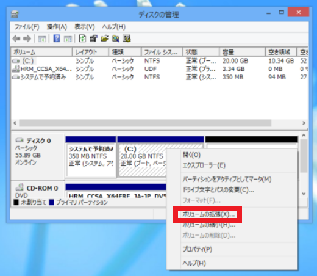The width and height of the screenshot is (317, 276).
Task: Select プロパティ(P) in the context menu
Action: 197,249
